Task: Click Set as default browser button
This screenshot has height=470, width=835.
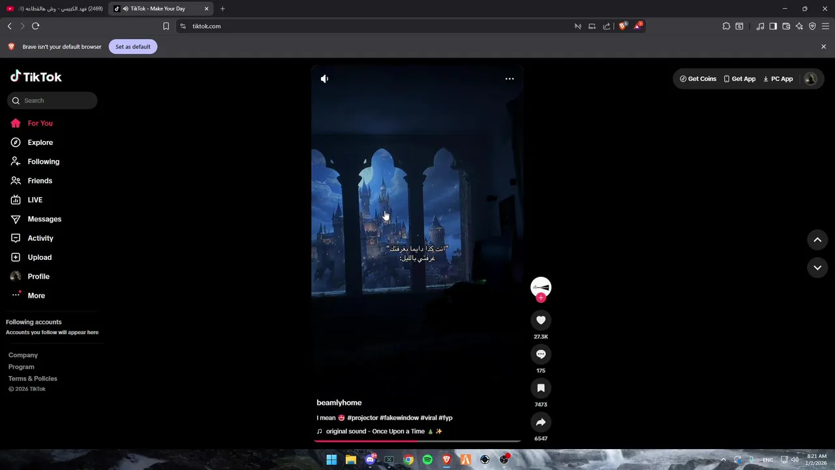Action: pyautogui.click(x=133, y=46)
